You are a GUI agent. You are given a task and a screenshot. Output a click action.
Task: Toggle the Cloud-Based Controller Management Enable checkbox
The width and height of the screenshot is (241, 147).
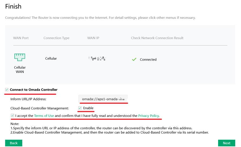(x=80, y=108)
